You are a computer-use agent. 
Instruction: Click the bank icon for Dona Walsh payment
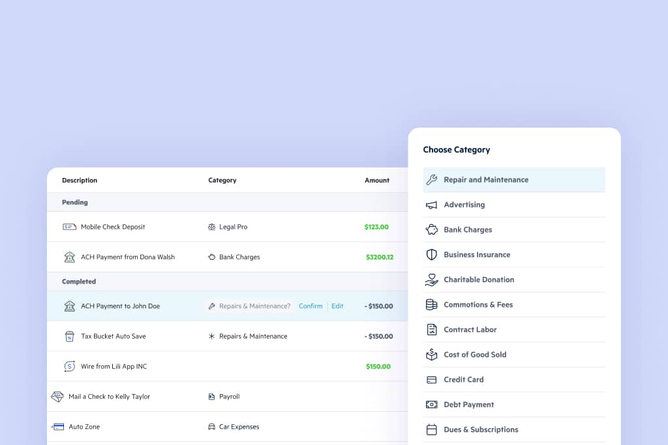[70, 257]
